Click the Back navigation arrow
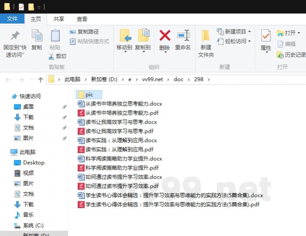The width and height of the screenshot is (306, 236). (x=8, y=80)
